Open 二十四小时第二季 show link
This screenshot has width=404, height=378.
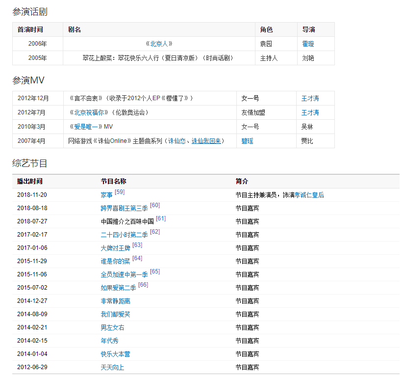[x=124, y=235]
